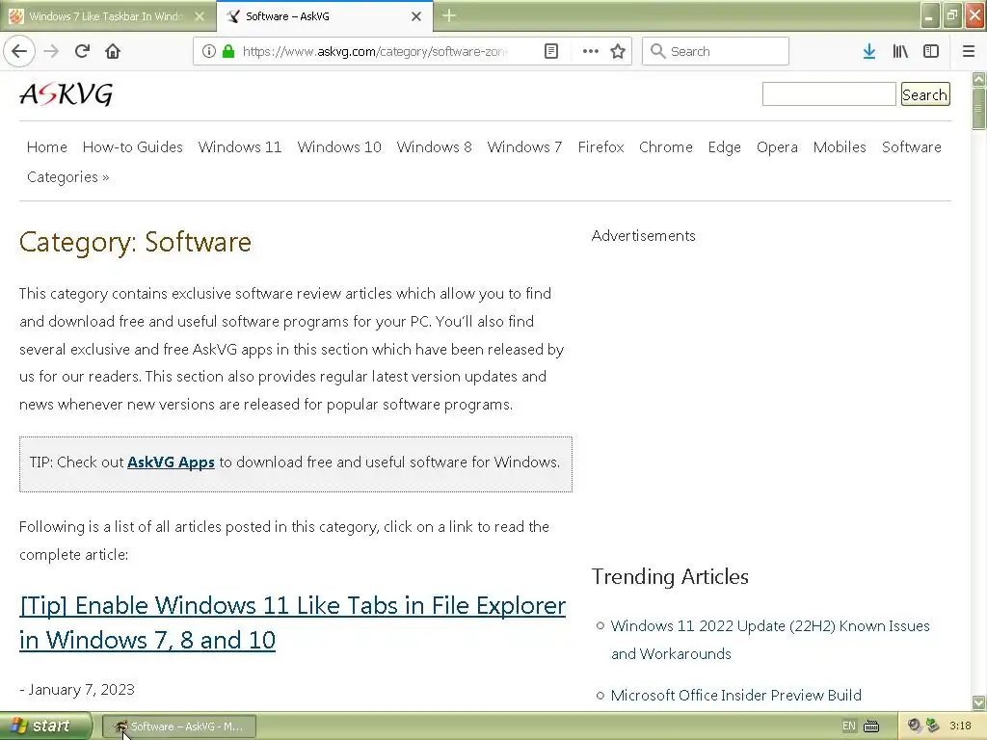The image size is (987, 740).
Task: Open the Edge category link
Action: coord(725,147)
